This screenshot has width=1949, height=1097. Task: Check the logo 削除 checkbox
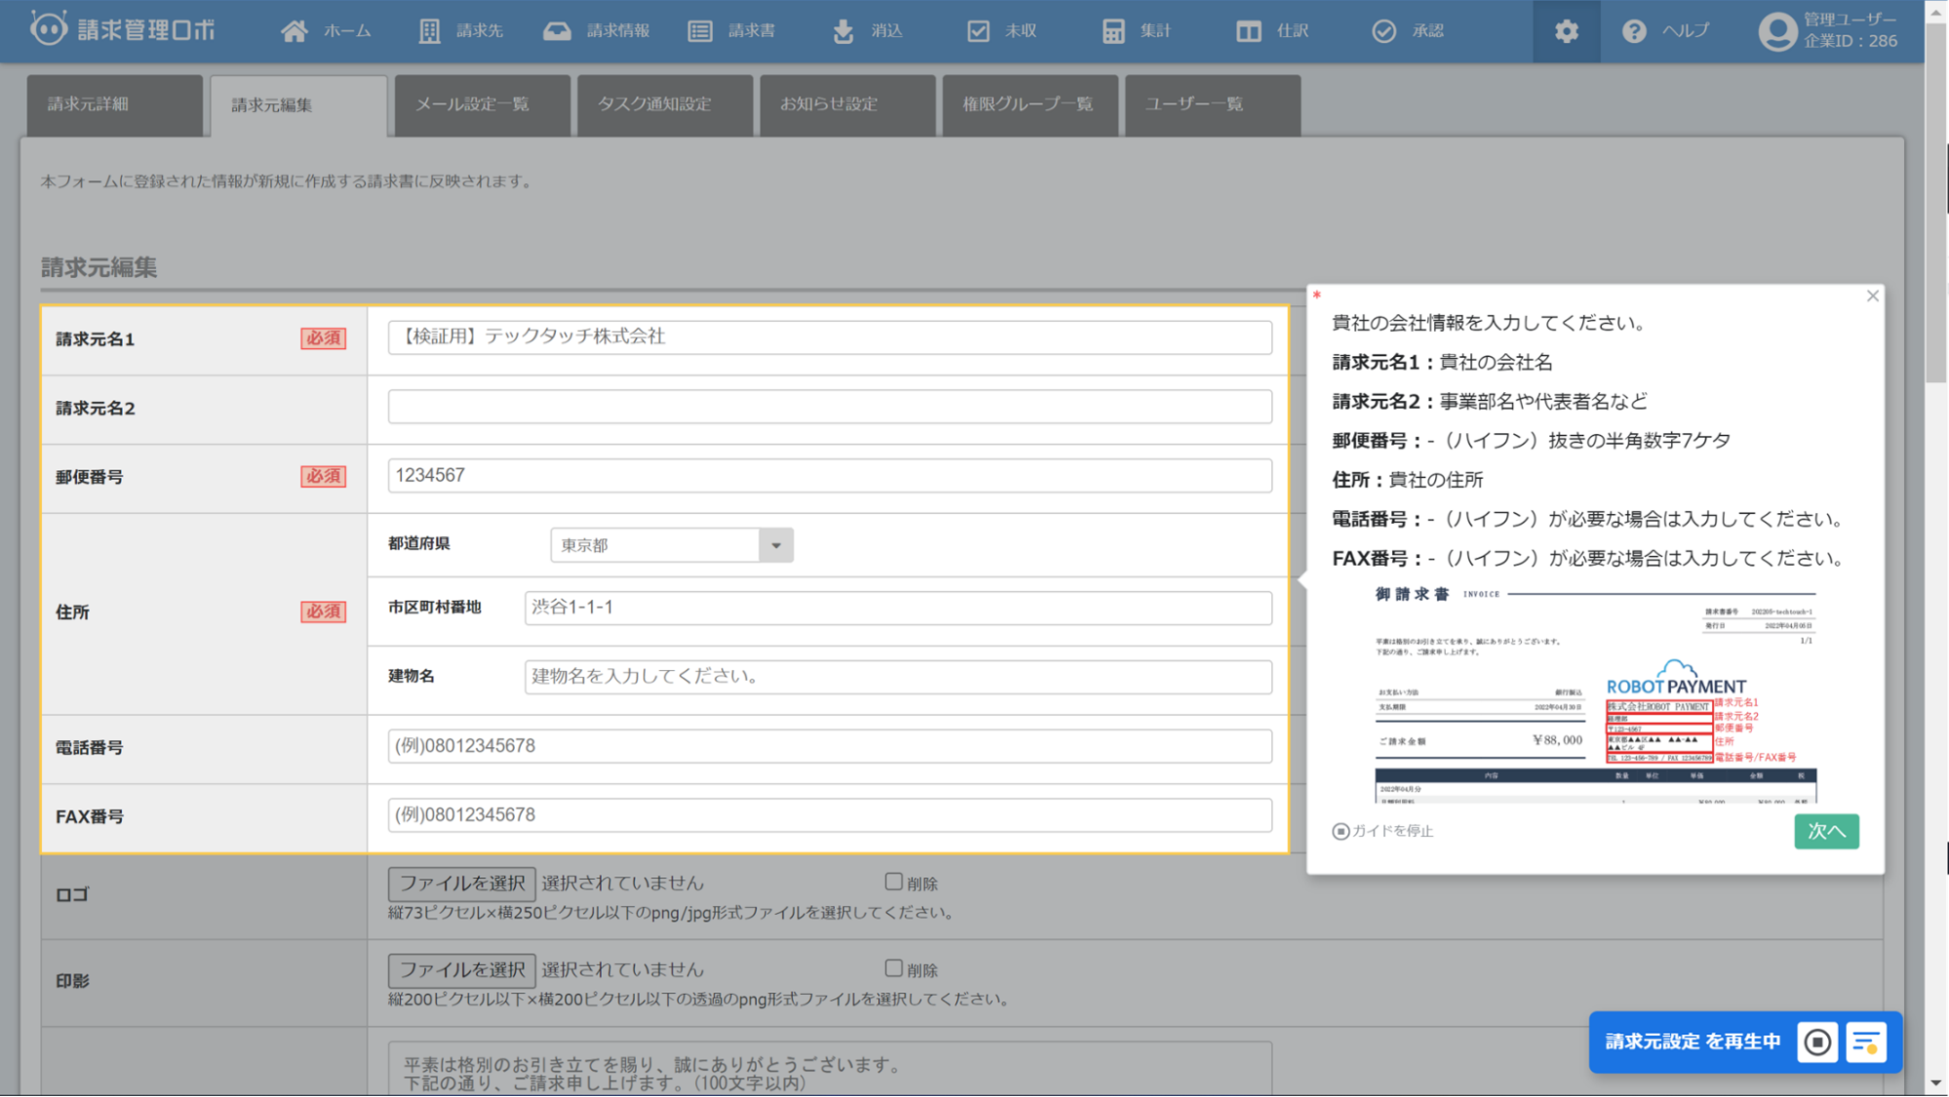click(x=893, y=882)
